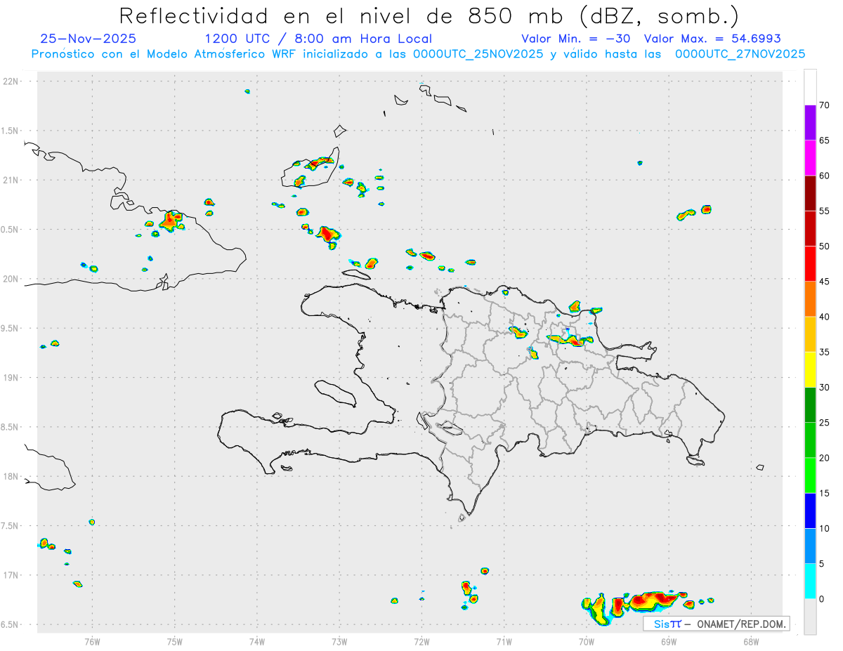
Task: Pick the light blue 5–10 dBZ color bar segment
Action: [810, 546]
